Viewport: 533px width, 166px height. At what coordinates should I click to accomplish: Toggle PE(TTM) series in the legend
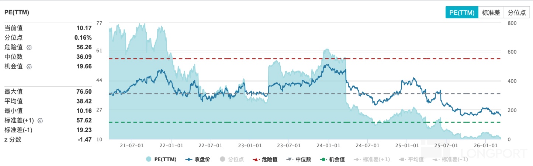161,159
